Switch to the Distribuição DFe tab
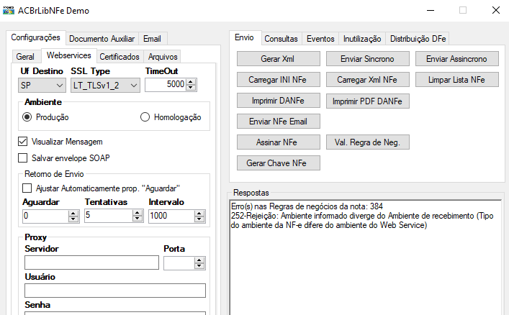This screenshot has height=315, width=509. [x=418, y=39]
